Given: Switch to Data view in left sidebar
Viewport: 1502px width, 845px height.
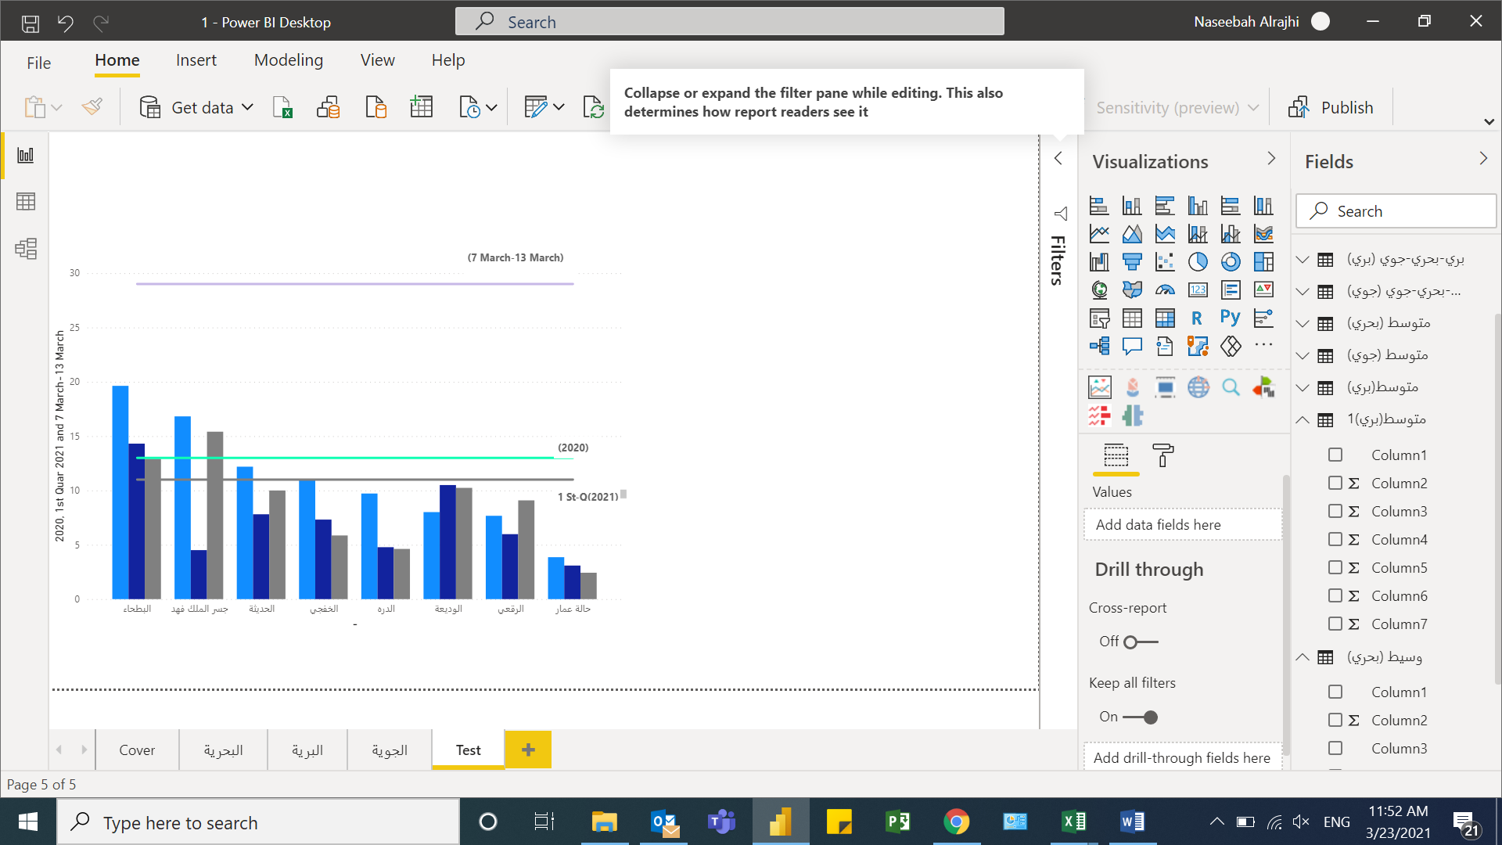Looking at the screenshot, I should click(26, 202).
